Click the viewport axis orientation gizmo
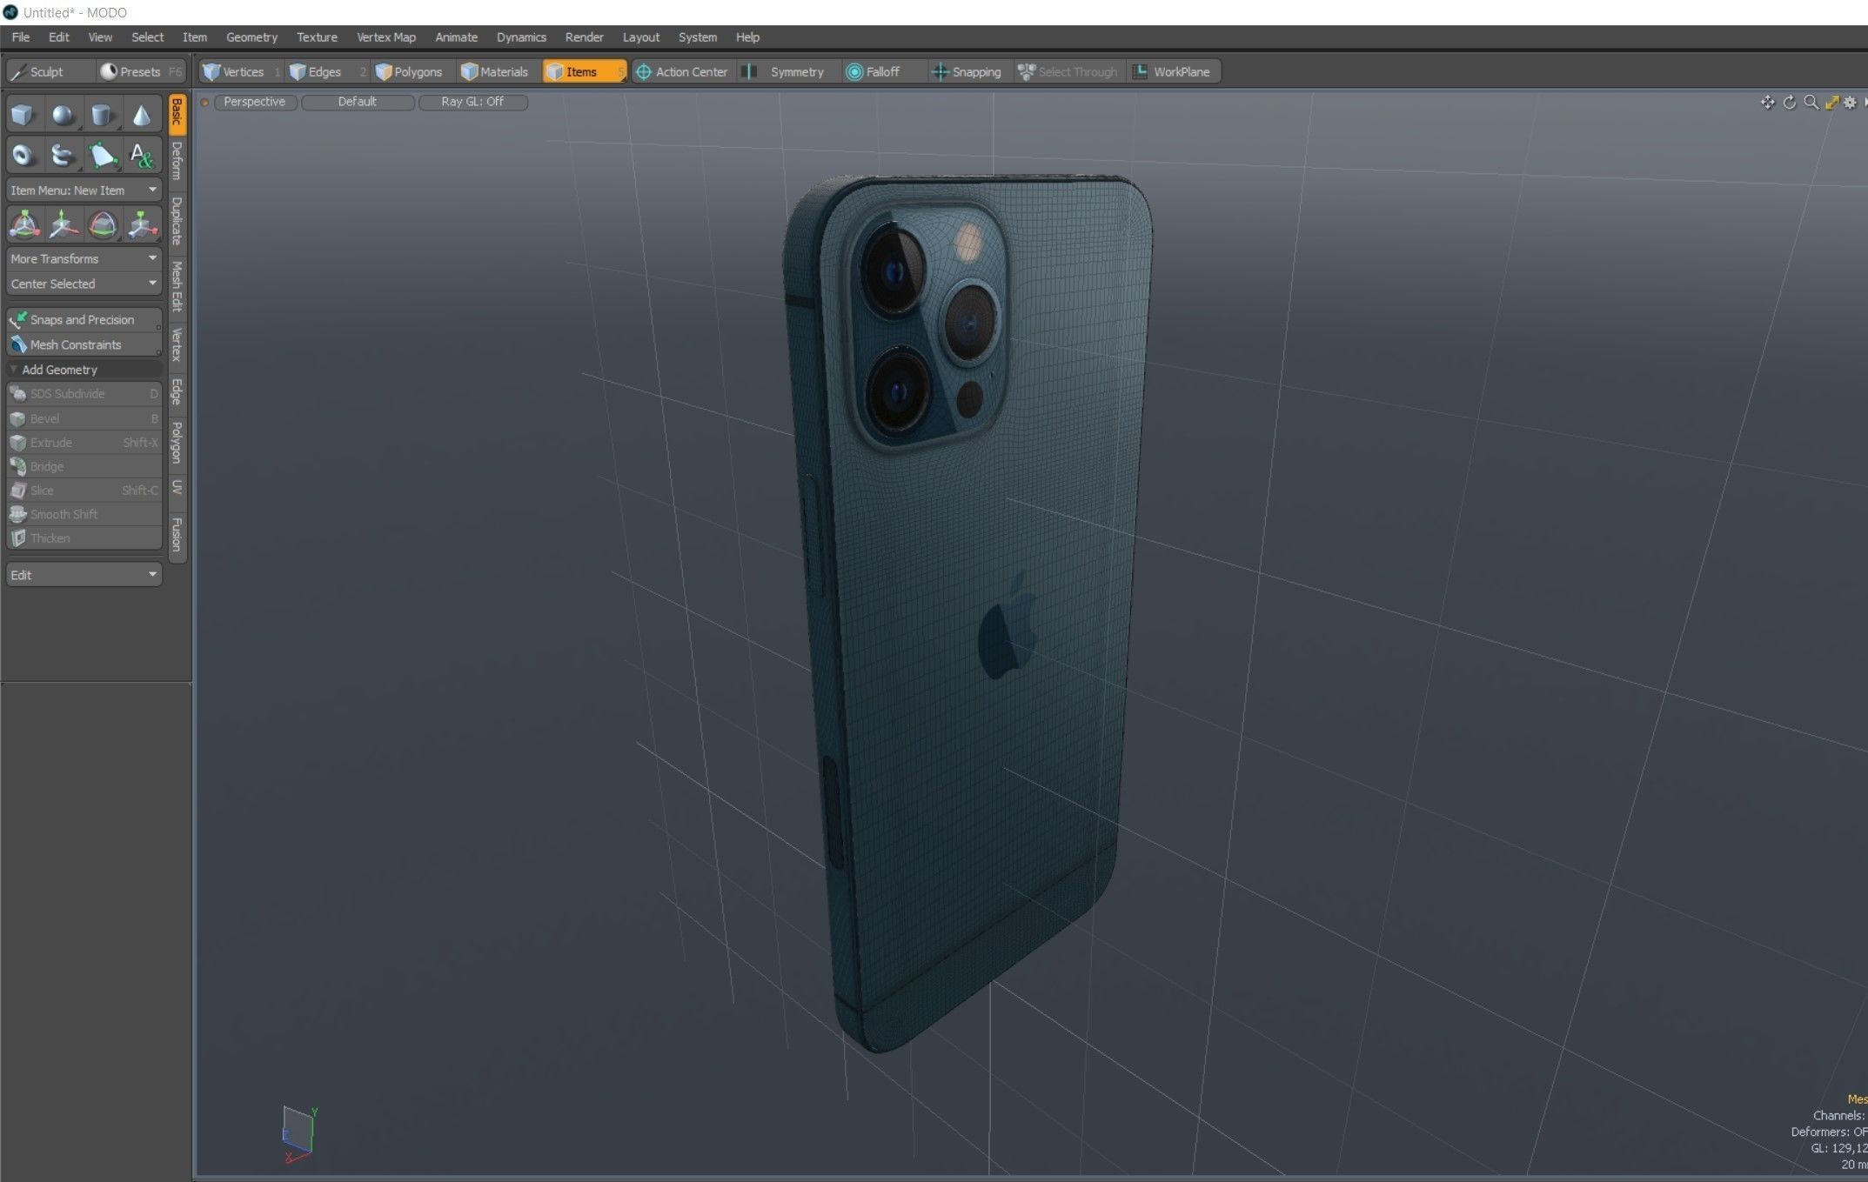Screen dimensions: 1868x1182 (x=298, y=1134)
